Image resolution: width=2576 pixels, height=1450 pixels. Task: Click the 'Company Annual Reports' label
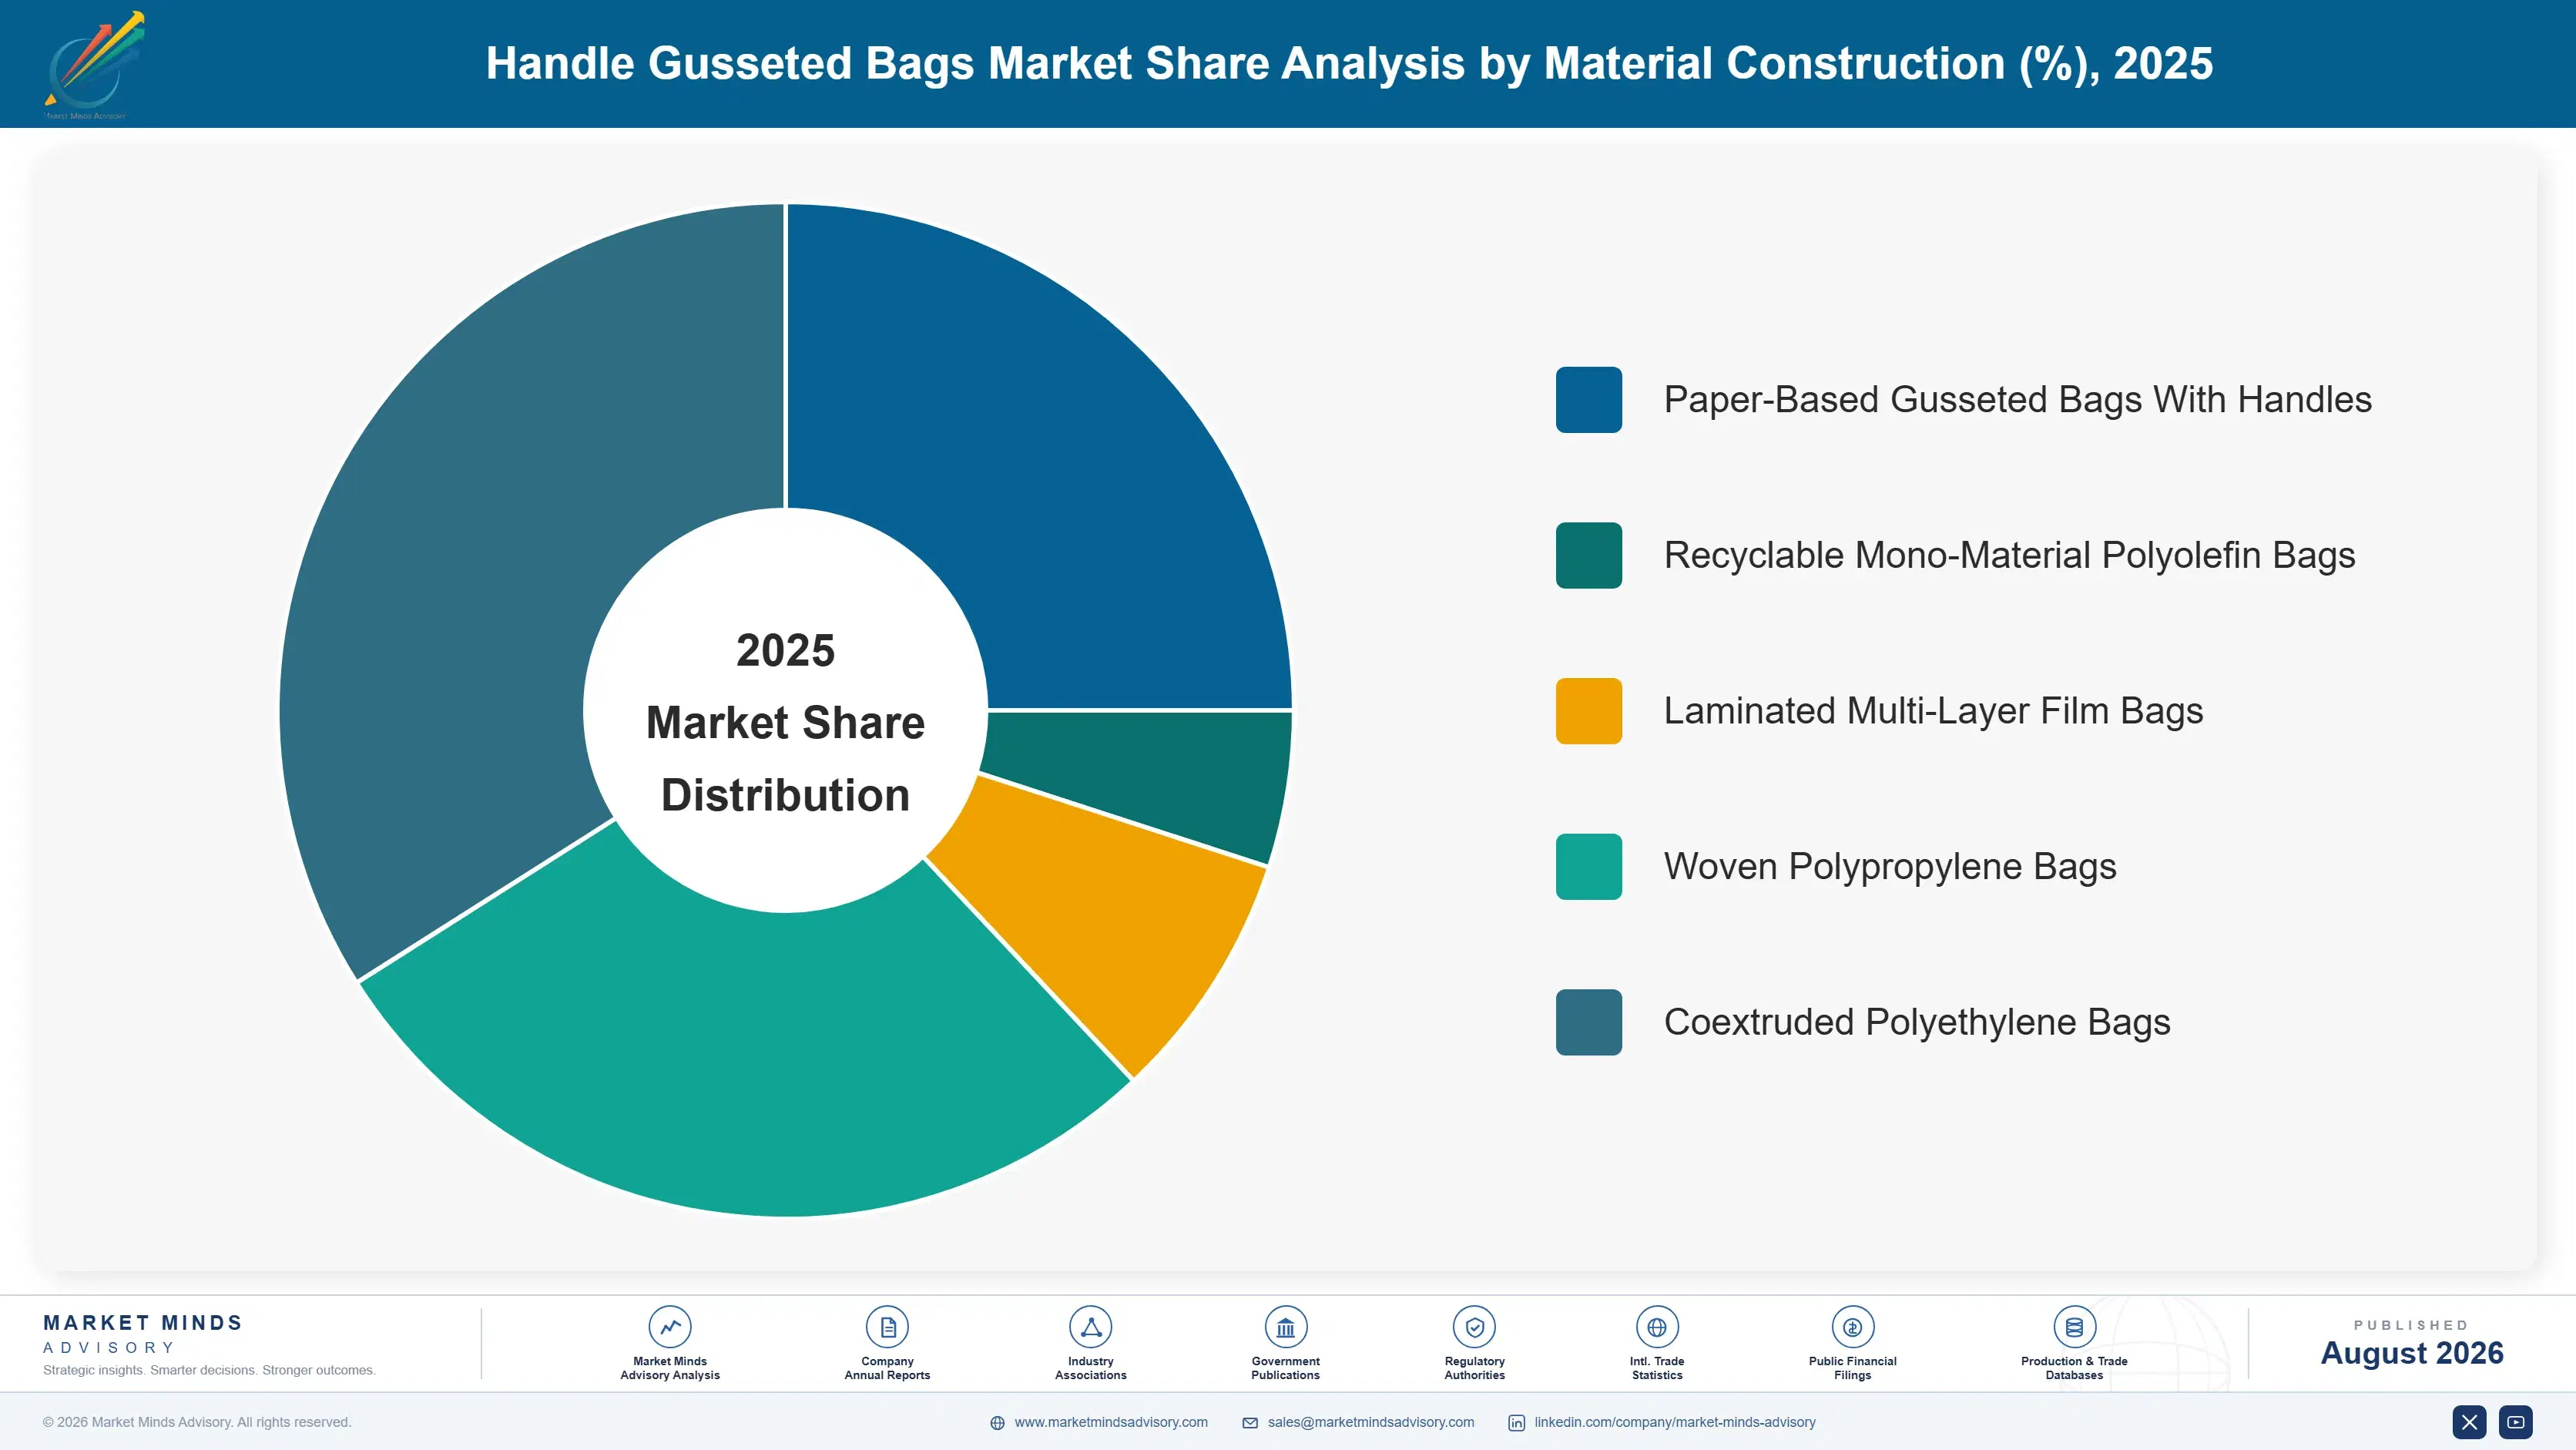point(887,1368)
